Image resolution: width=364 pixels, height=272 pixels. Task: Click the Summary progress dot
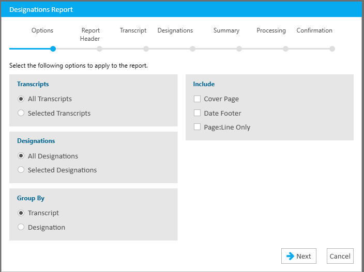239,49
